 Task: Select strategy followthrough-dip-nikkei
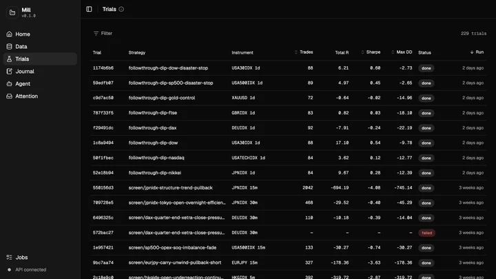pyautogui.click(x=155, y=173)
